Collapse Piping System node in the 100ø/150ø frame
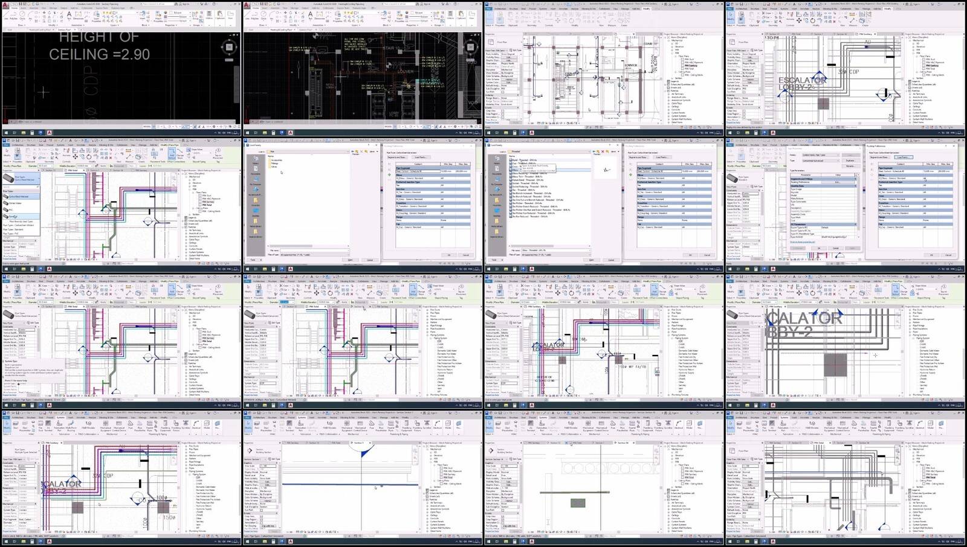Viewport: 967px width, 547px height. 189,475
